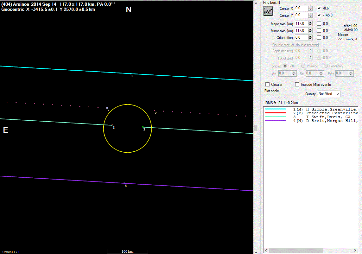The width and height of the screenshot is (362, 254).
Task: Click chord 4 marker on purple line
Action: coord(124,183)
